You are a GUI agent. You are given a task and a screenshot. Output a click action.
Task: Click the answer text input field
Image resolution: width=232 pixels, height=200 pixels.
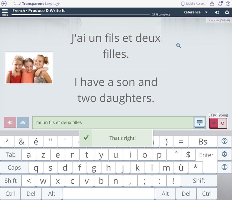click(112, 122)
